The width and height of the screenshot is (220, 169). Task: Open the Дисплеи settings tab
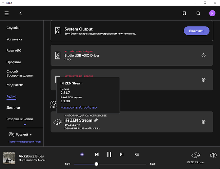(x=13, y=108)
